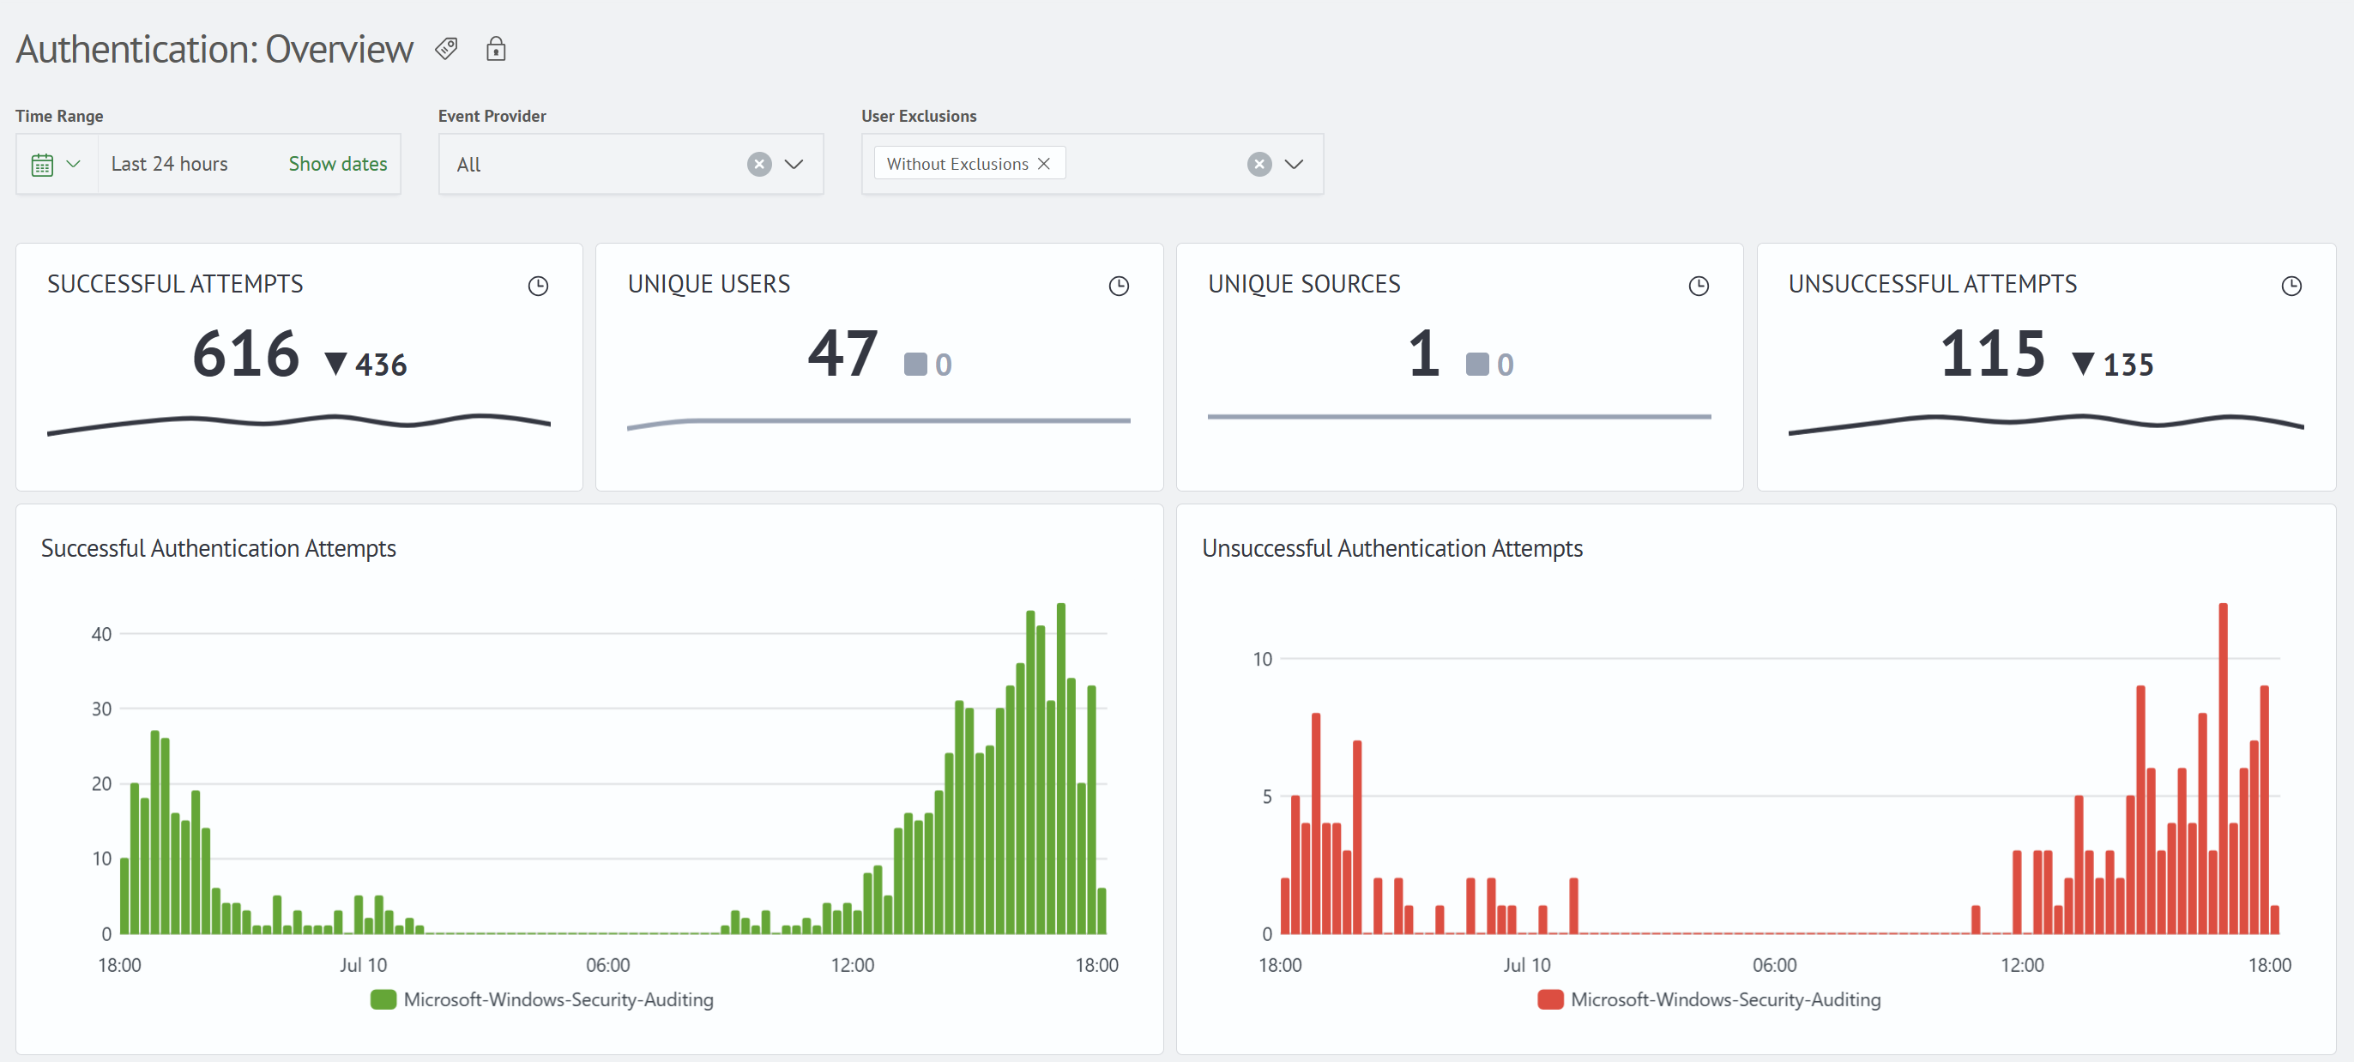The height and width of the screenshot is (1062, 2354).
Task: Click the green legend color swatch
Action: [x=383, y=999]
